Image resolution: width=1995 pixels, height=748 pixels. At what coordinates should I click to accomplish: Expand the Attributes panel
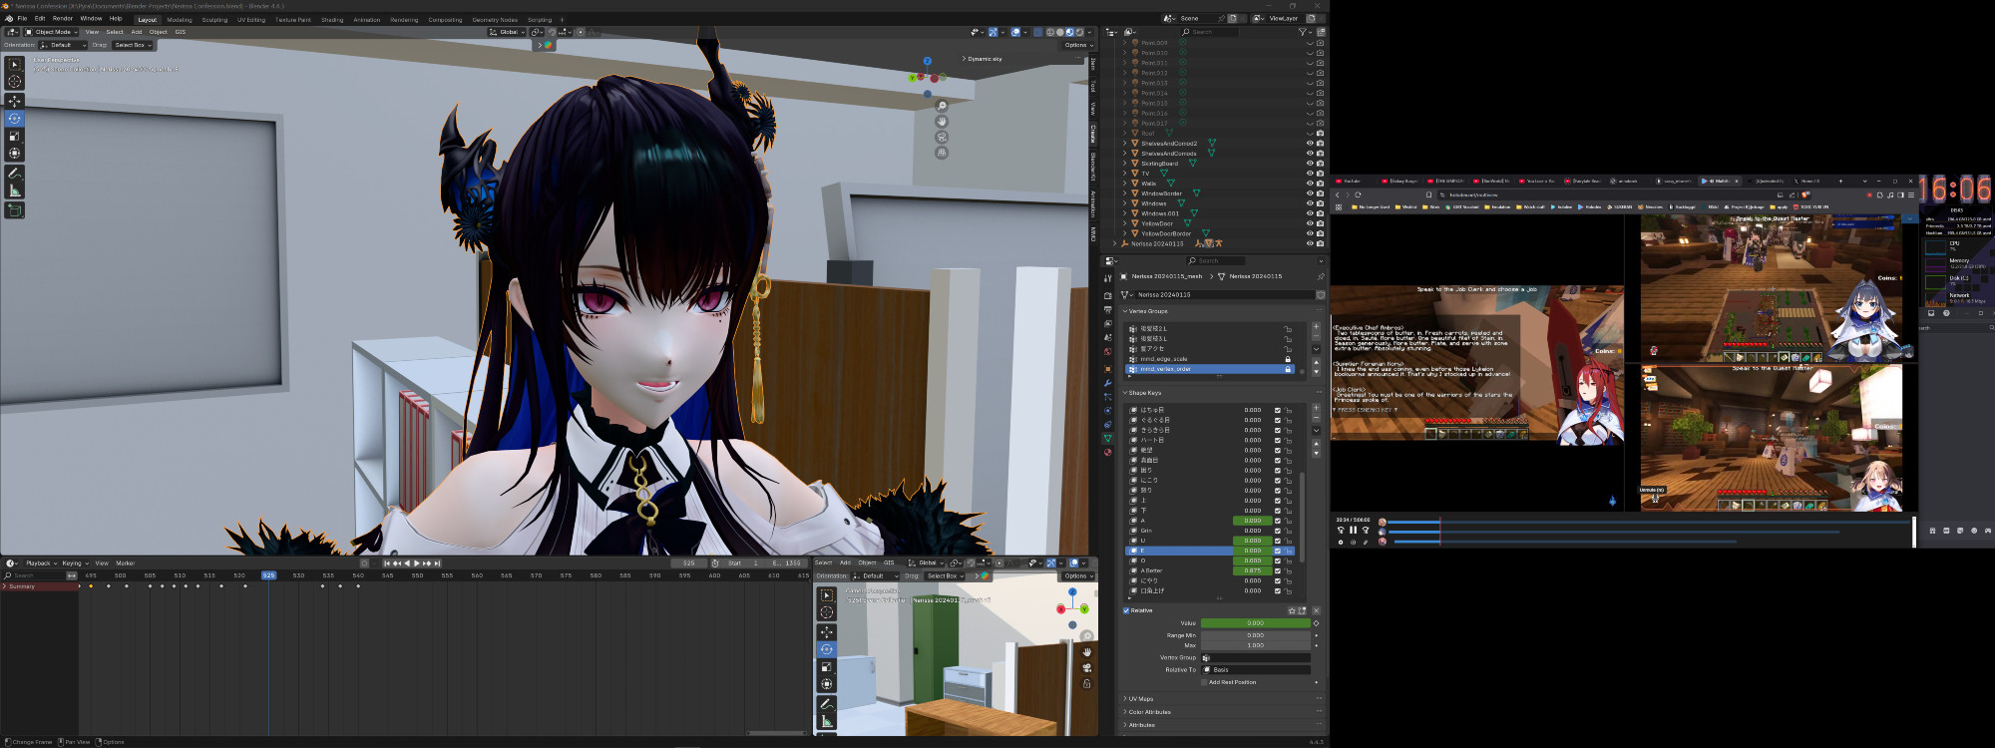1139,725
